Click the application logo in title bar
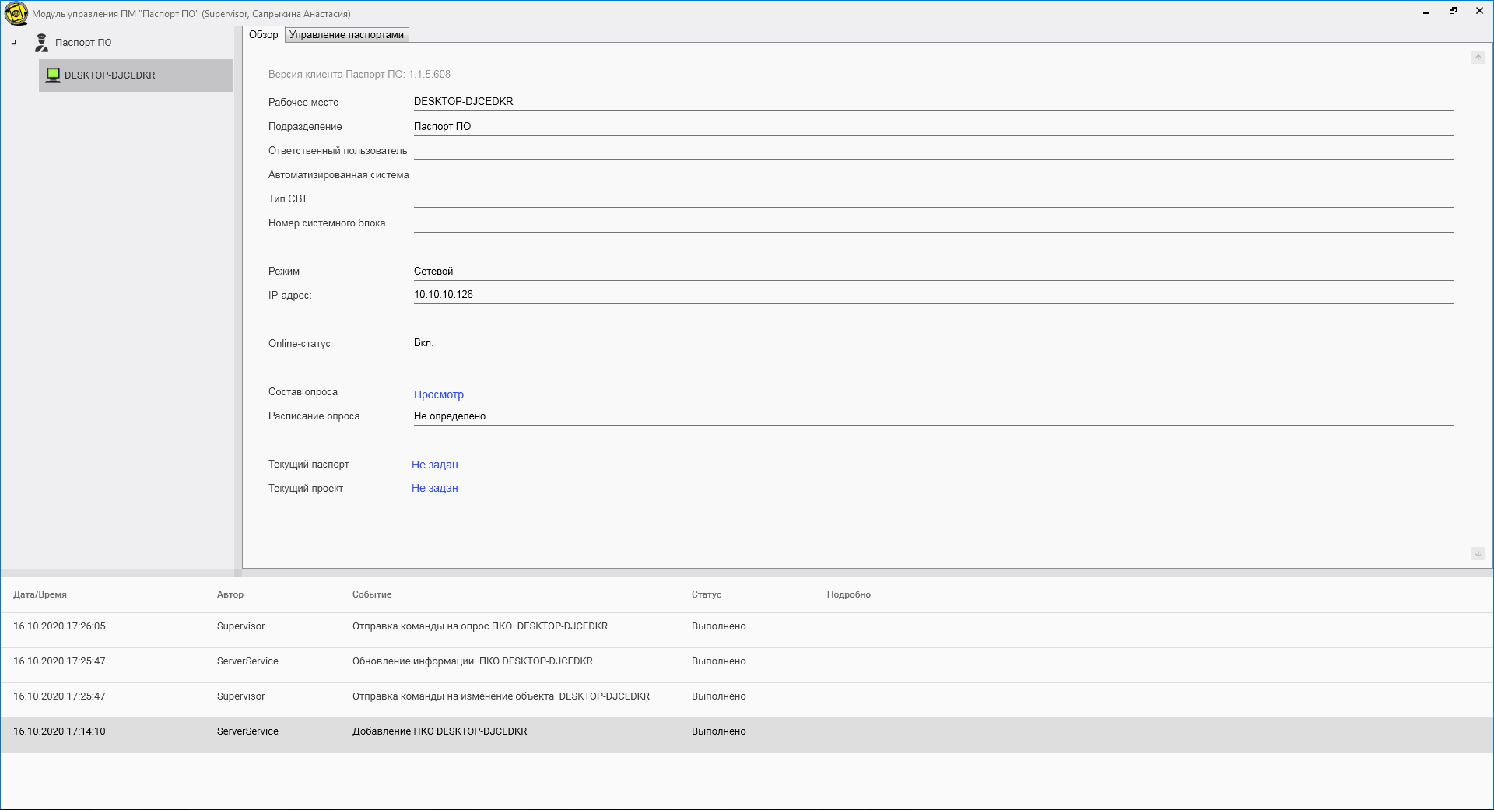The height and width of the screenshot is (810, 1494). pyautogui.click(x=16, y=13)
